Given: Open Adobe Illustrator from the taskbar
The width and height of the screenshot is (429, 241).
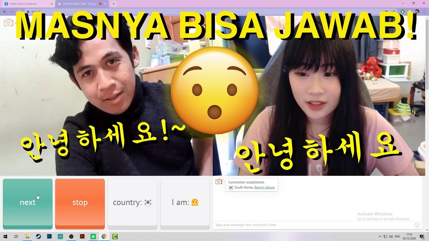Looking at the screenshot, I should coord(82,237).
